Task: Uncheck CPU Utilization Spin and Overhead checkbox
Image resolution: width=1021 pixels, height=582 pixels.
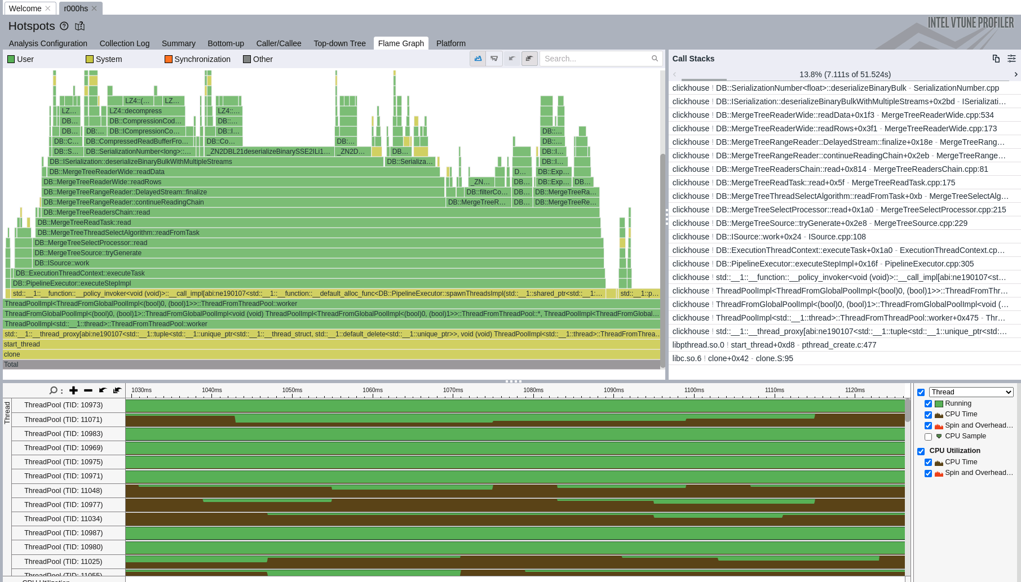Action: coord(928,473)
